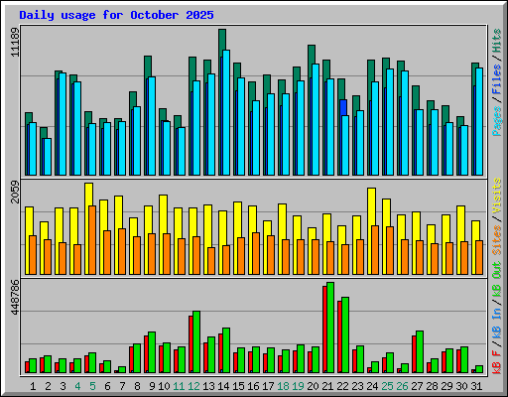The height and width of the screenshot is (397, 508).
Task: Click day label 14 on the x-axis
Action: coord(223,386)
